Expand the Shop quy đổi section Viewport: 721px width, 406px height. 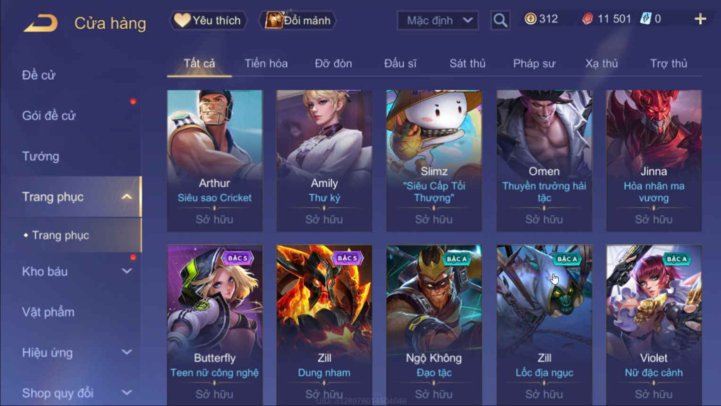click(127, 393)
